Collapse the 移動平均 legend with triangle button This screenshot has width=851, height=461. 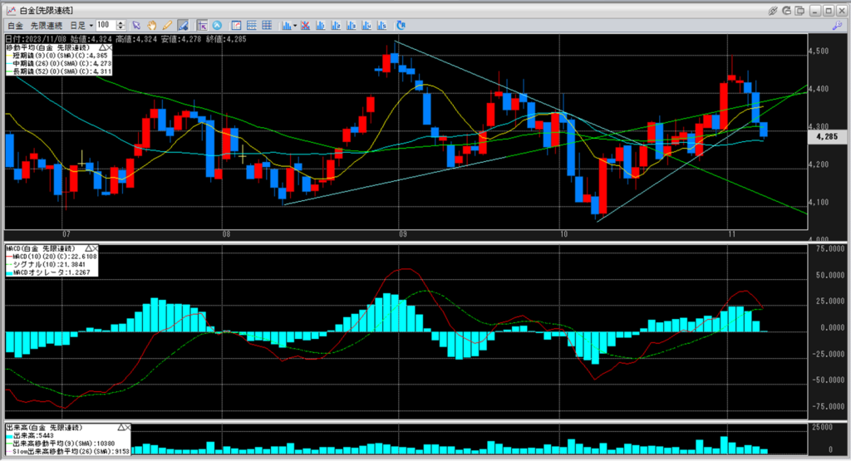coord(102,47)
